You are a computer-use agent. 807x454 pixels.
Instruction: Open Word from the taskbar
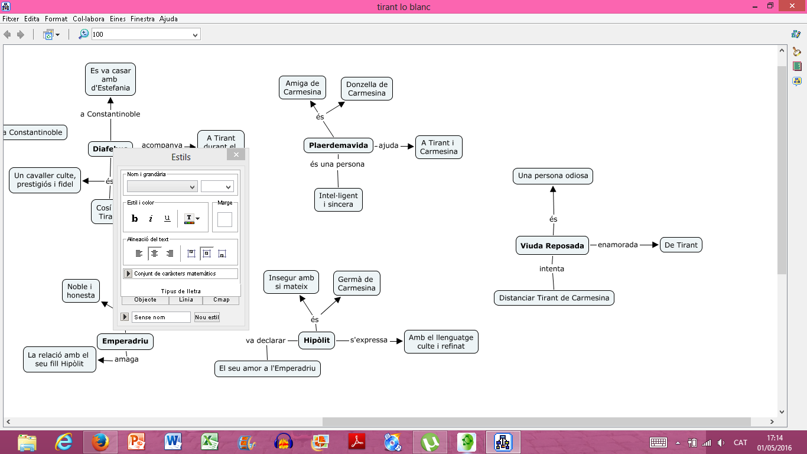pos(174,442)
